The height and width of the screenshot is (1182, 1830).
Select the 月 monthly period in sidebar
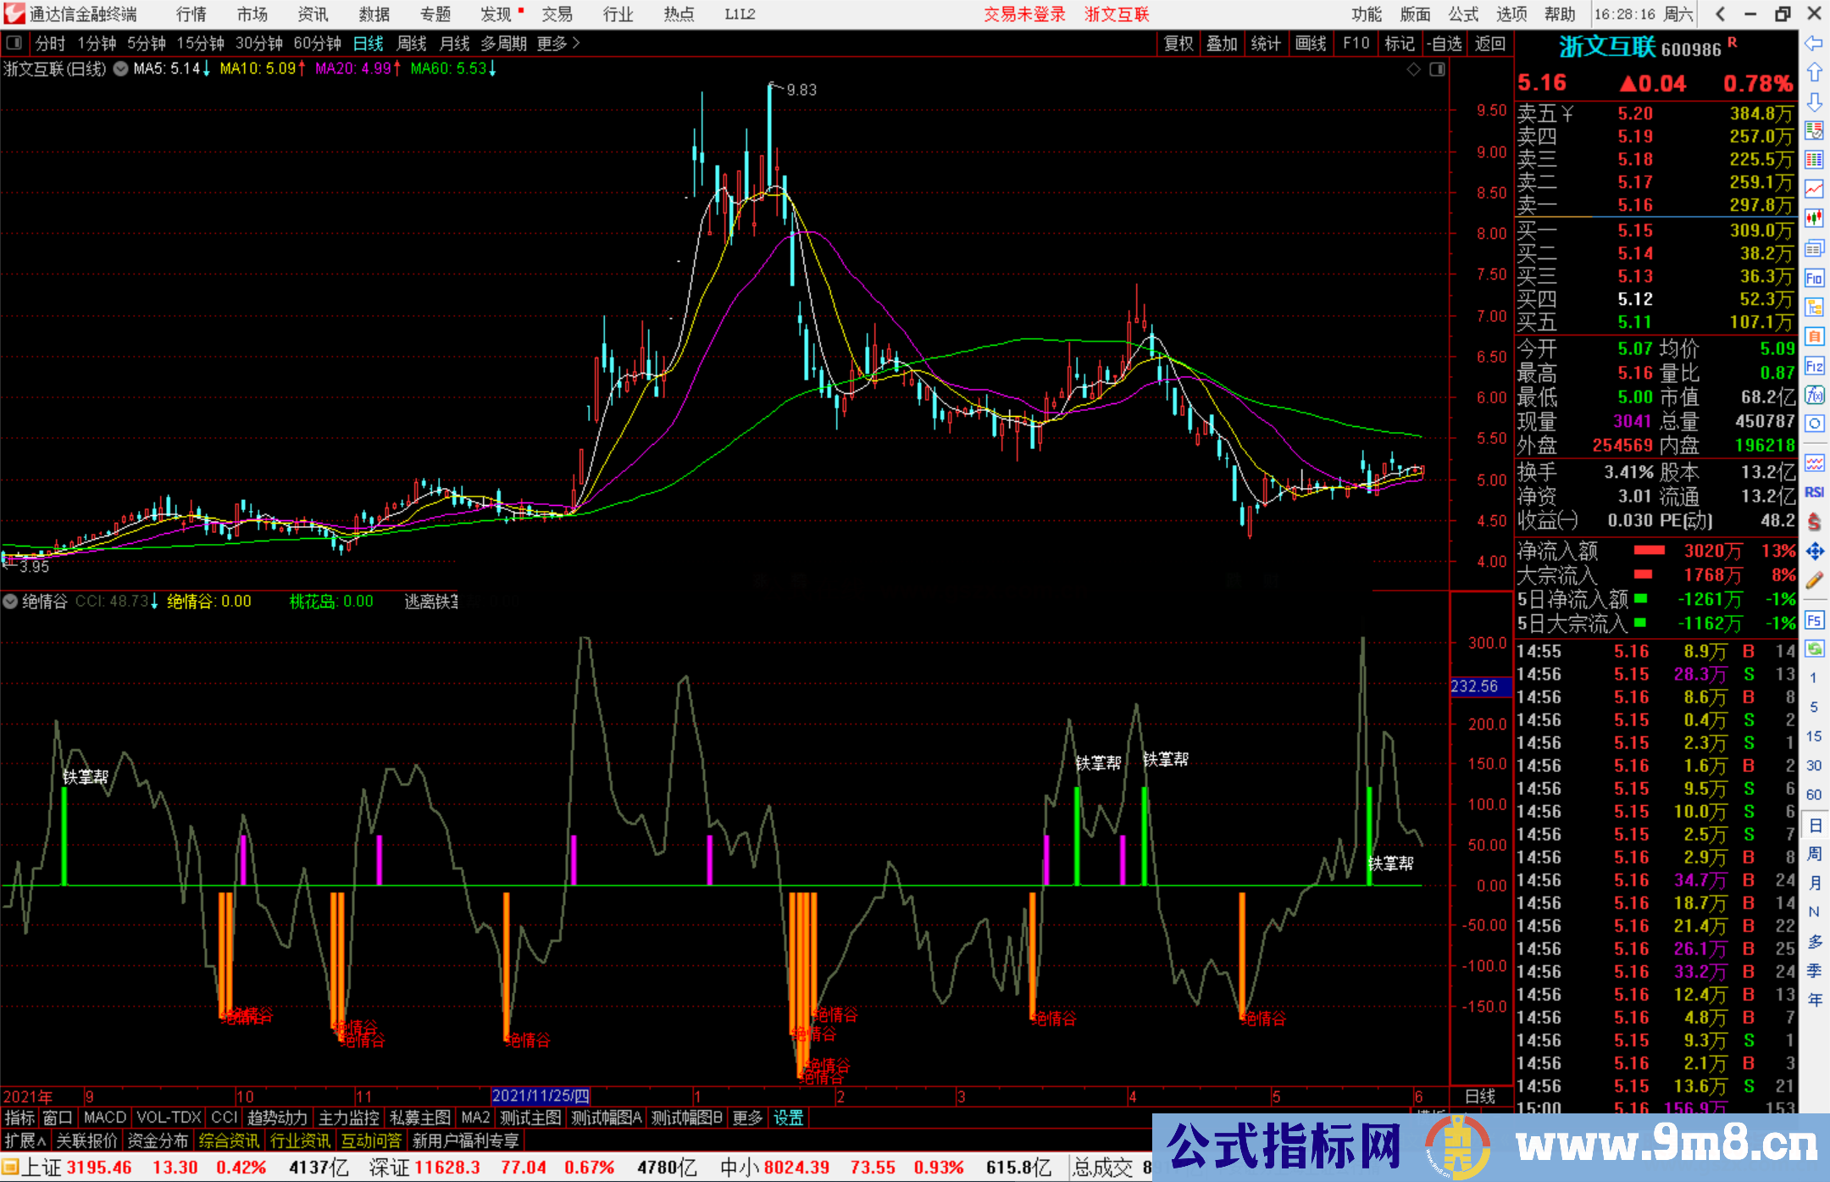(1814, 883)
